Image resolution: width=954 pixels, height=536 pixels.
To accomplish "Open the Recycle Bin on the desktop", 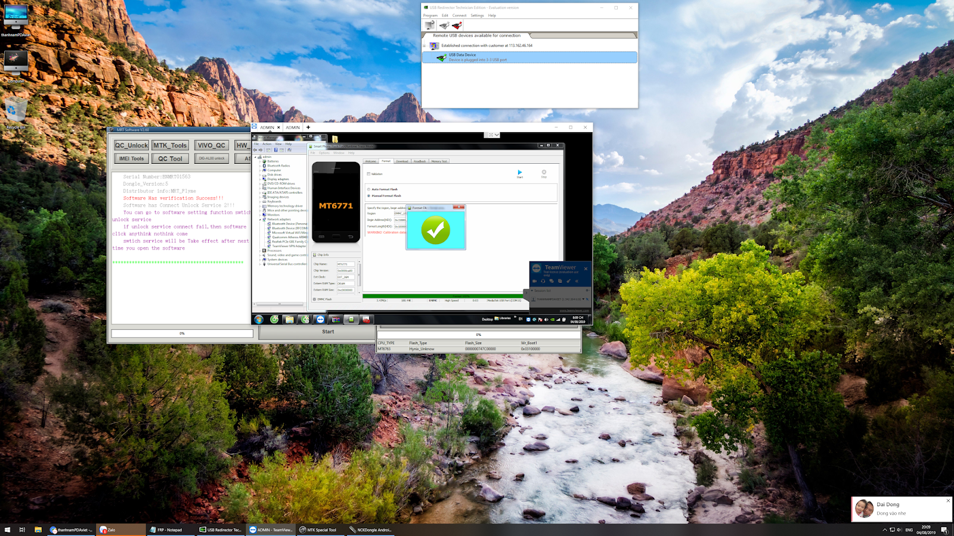I will pyautogui.click(x=16, y=114).
